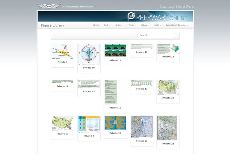Select the Private 20 weather chart thumbnail

[115, 123]
